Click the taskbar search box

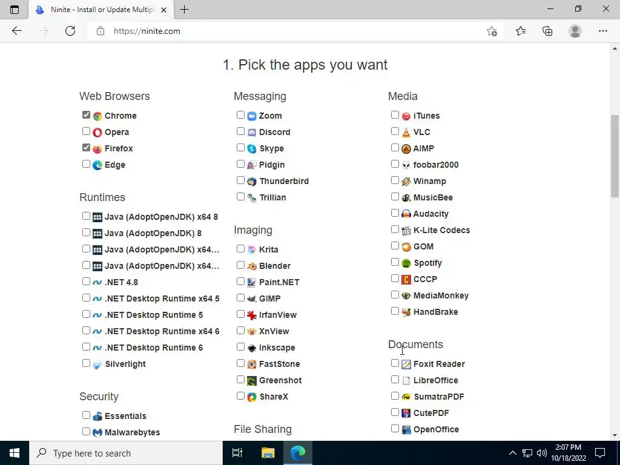pos(126,453)
